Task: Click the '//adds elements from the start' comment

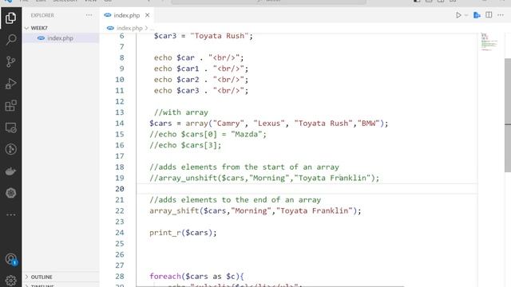Action: coord(244,167)
